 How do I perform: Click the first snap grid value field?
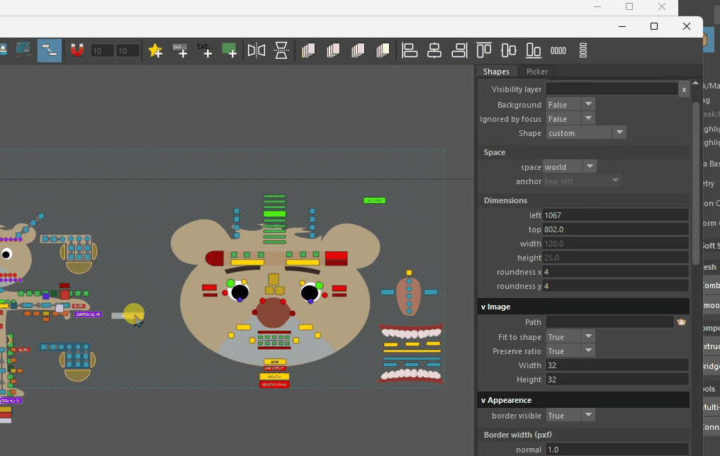click(102, 50)
